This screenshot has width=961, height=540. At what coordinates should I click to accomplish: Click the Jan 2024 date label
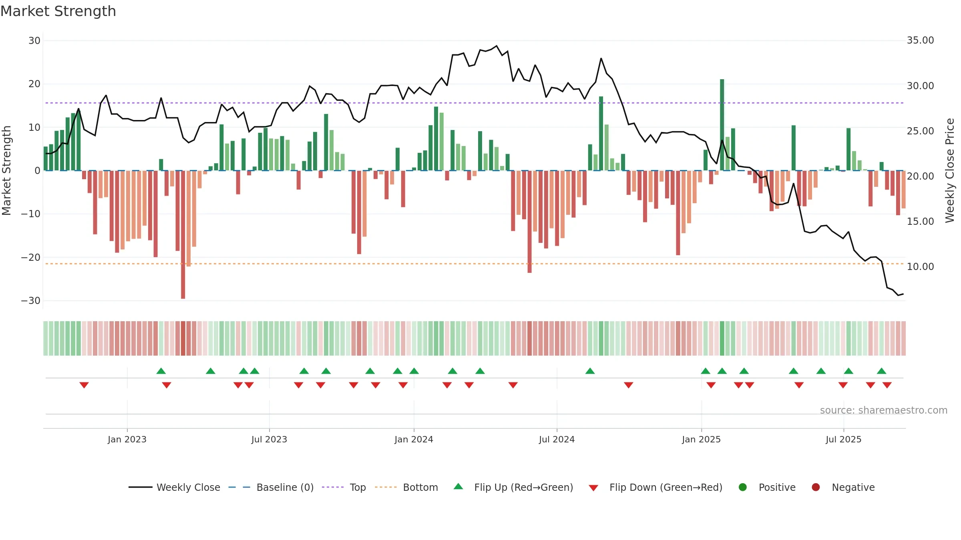point(414,440)
